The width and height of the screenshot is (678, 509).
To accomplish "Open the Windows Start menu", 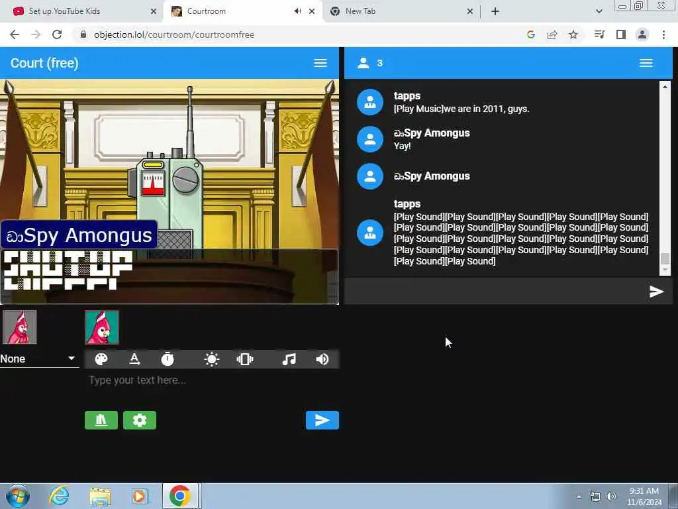I will coord(18,496).
